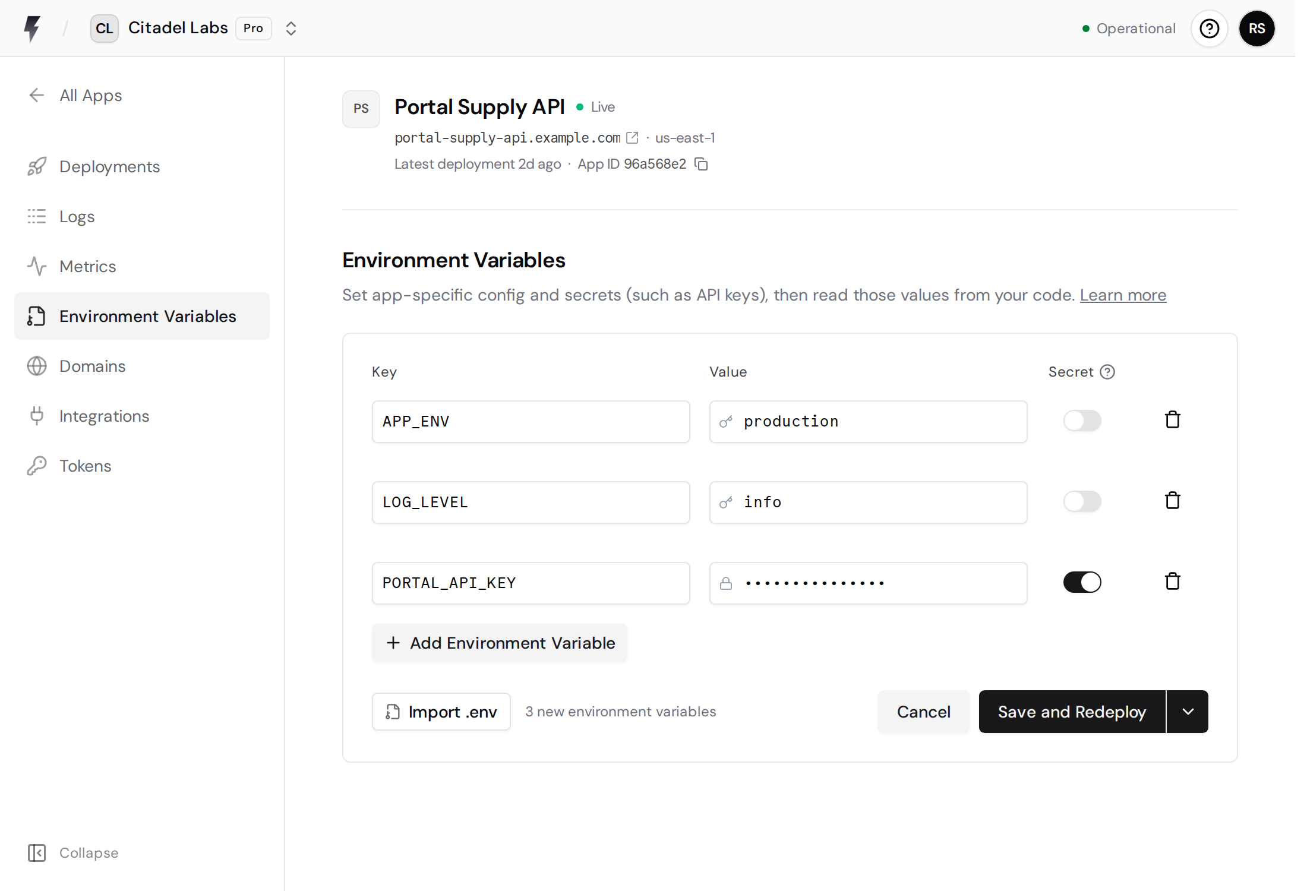The height and width of the screenshot is (891, 1307).
Task: Edit the APP_ENV key field
Action: click(531, 422)
